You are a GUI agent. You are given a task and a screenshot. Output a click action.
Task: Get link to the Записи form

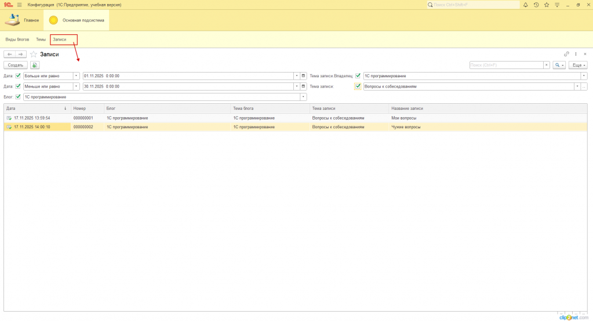566,54
